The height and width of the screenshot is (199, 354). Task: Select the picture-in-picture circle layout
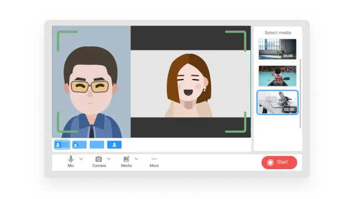point(80,145)
